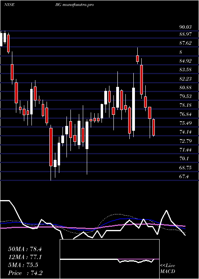Select the 70.1 price axis label
Image resolution: width=199 pixels, height=279 pixels.
(x=184, y=159)
